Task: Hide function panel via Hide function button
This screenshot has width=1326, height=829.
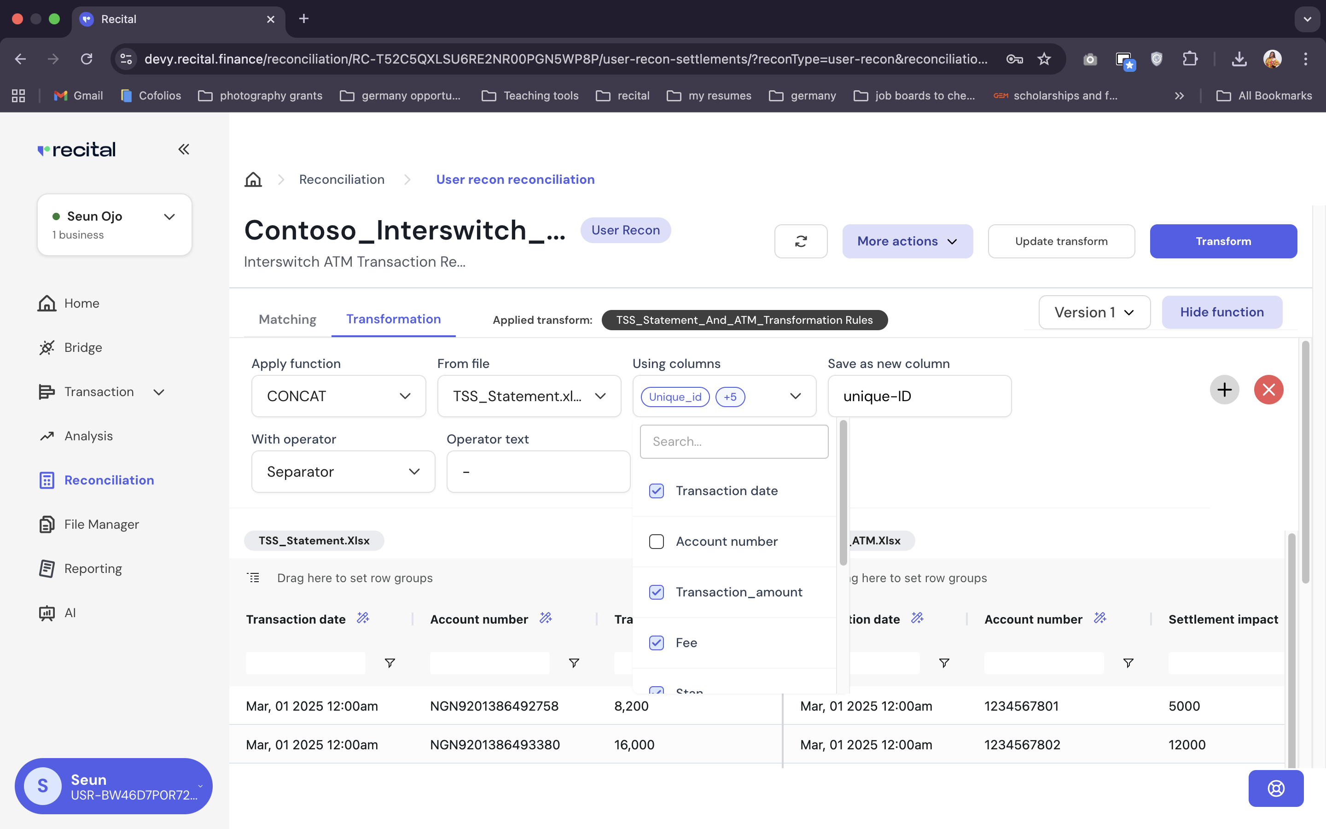Action: pyautogui.click(x=1222, y=312)
